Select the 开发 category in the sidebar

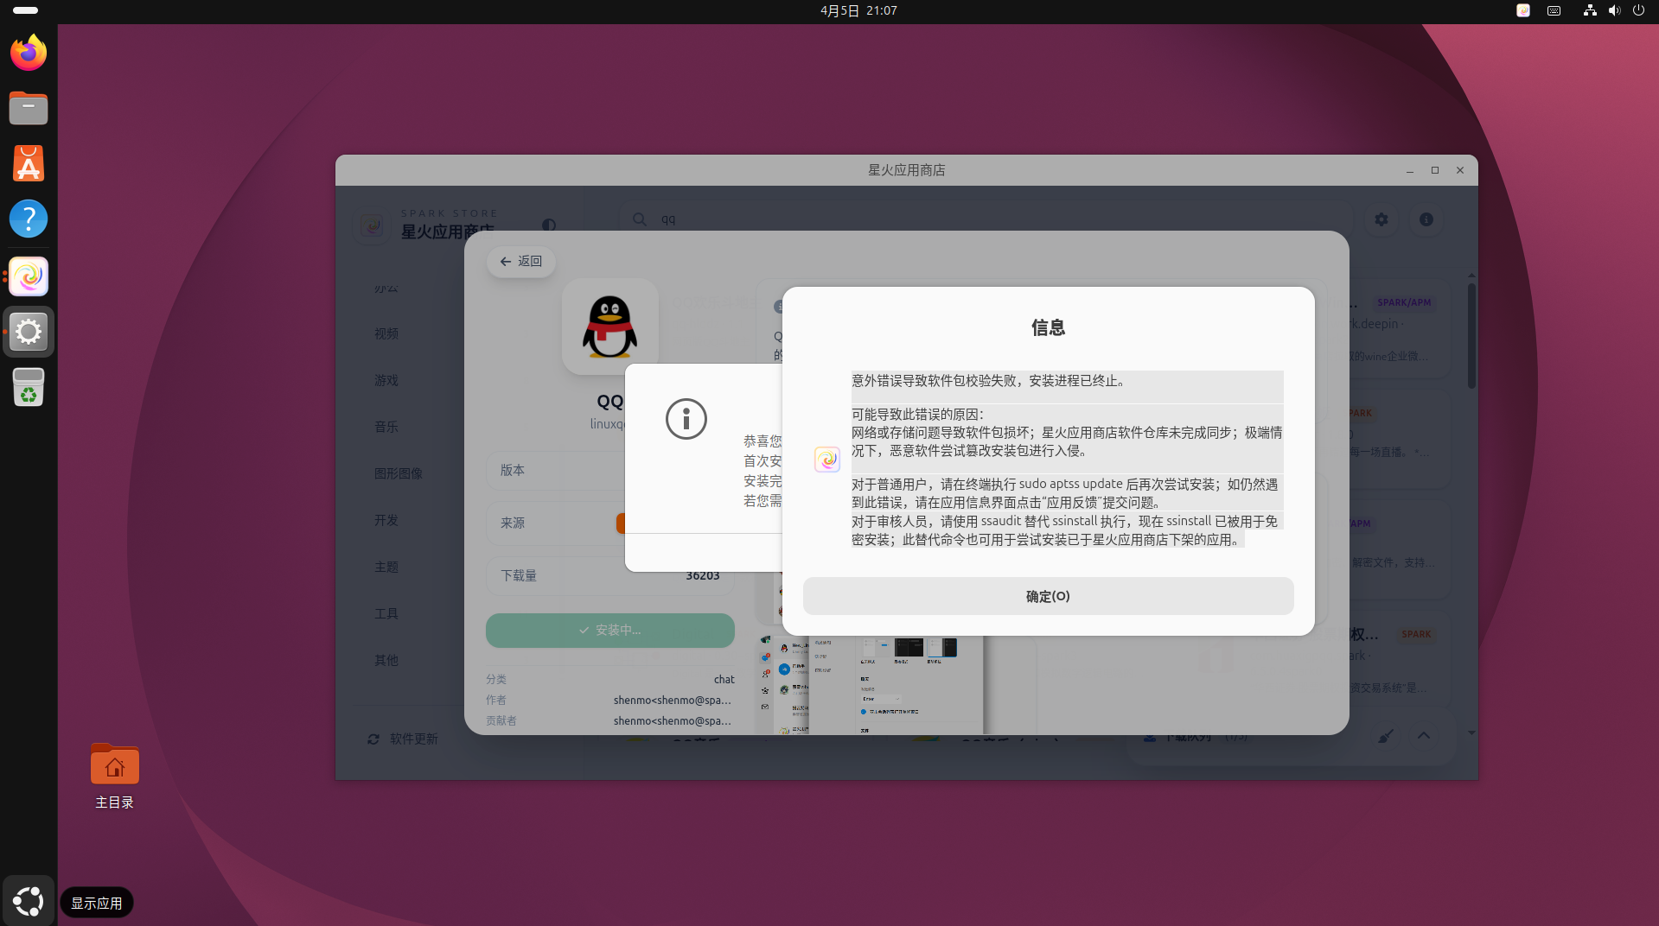pos(386,520)
